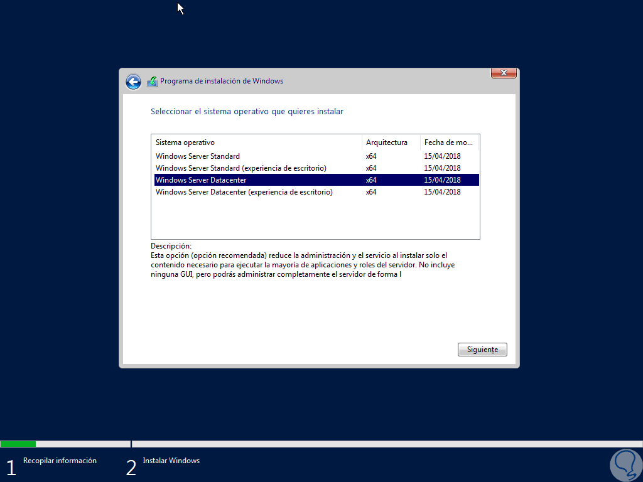Go back with the blue arrow button
Screen dimensions: 643x482
[133, 82]
